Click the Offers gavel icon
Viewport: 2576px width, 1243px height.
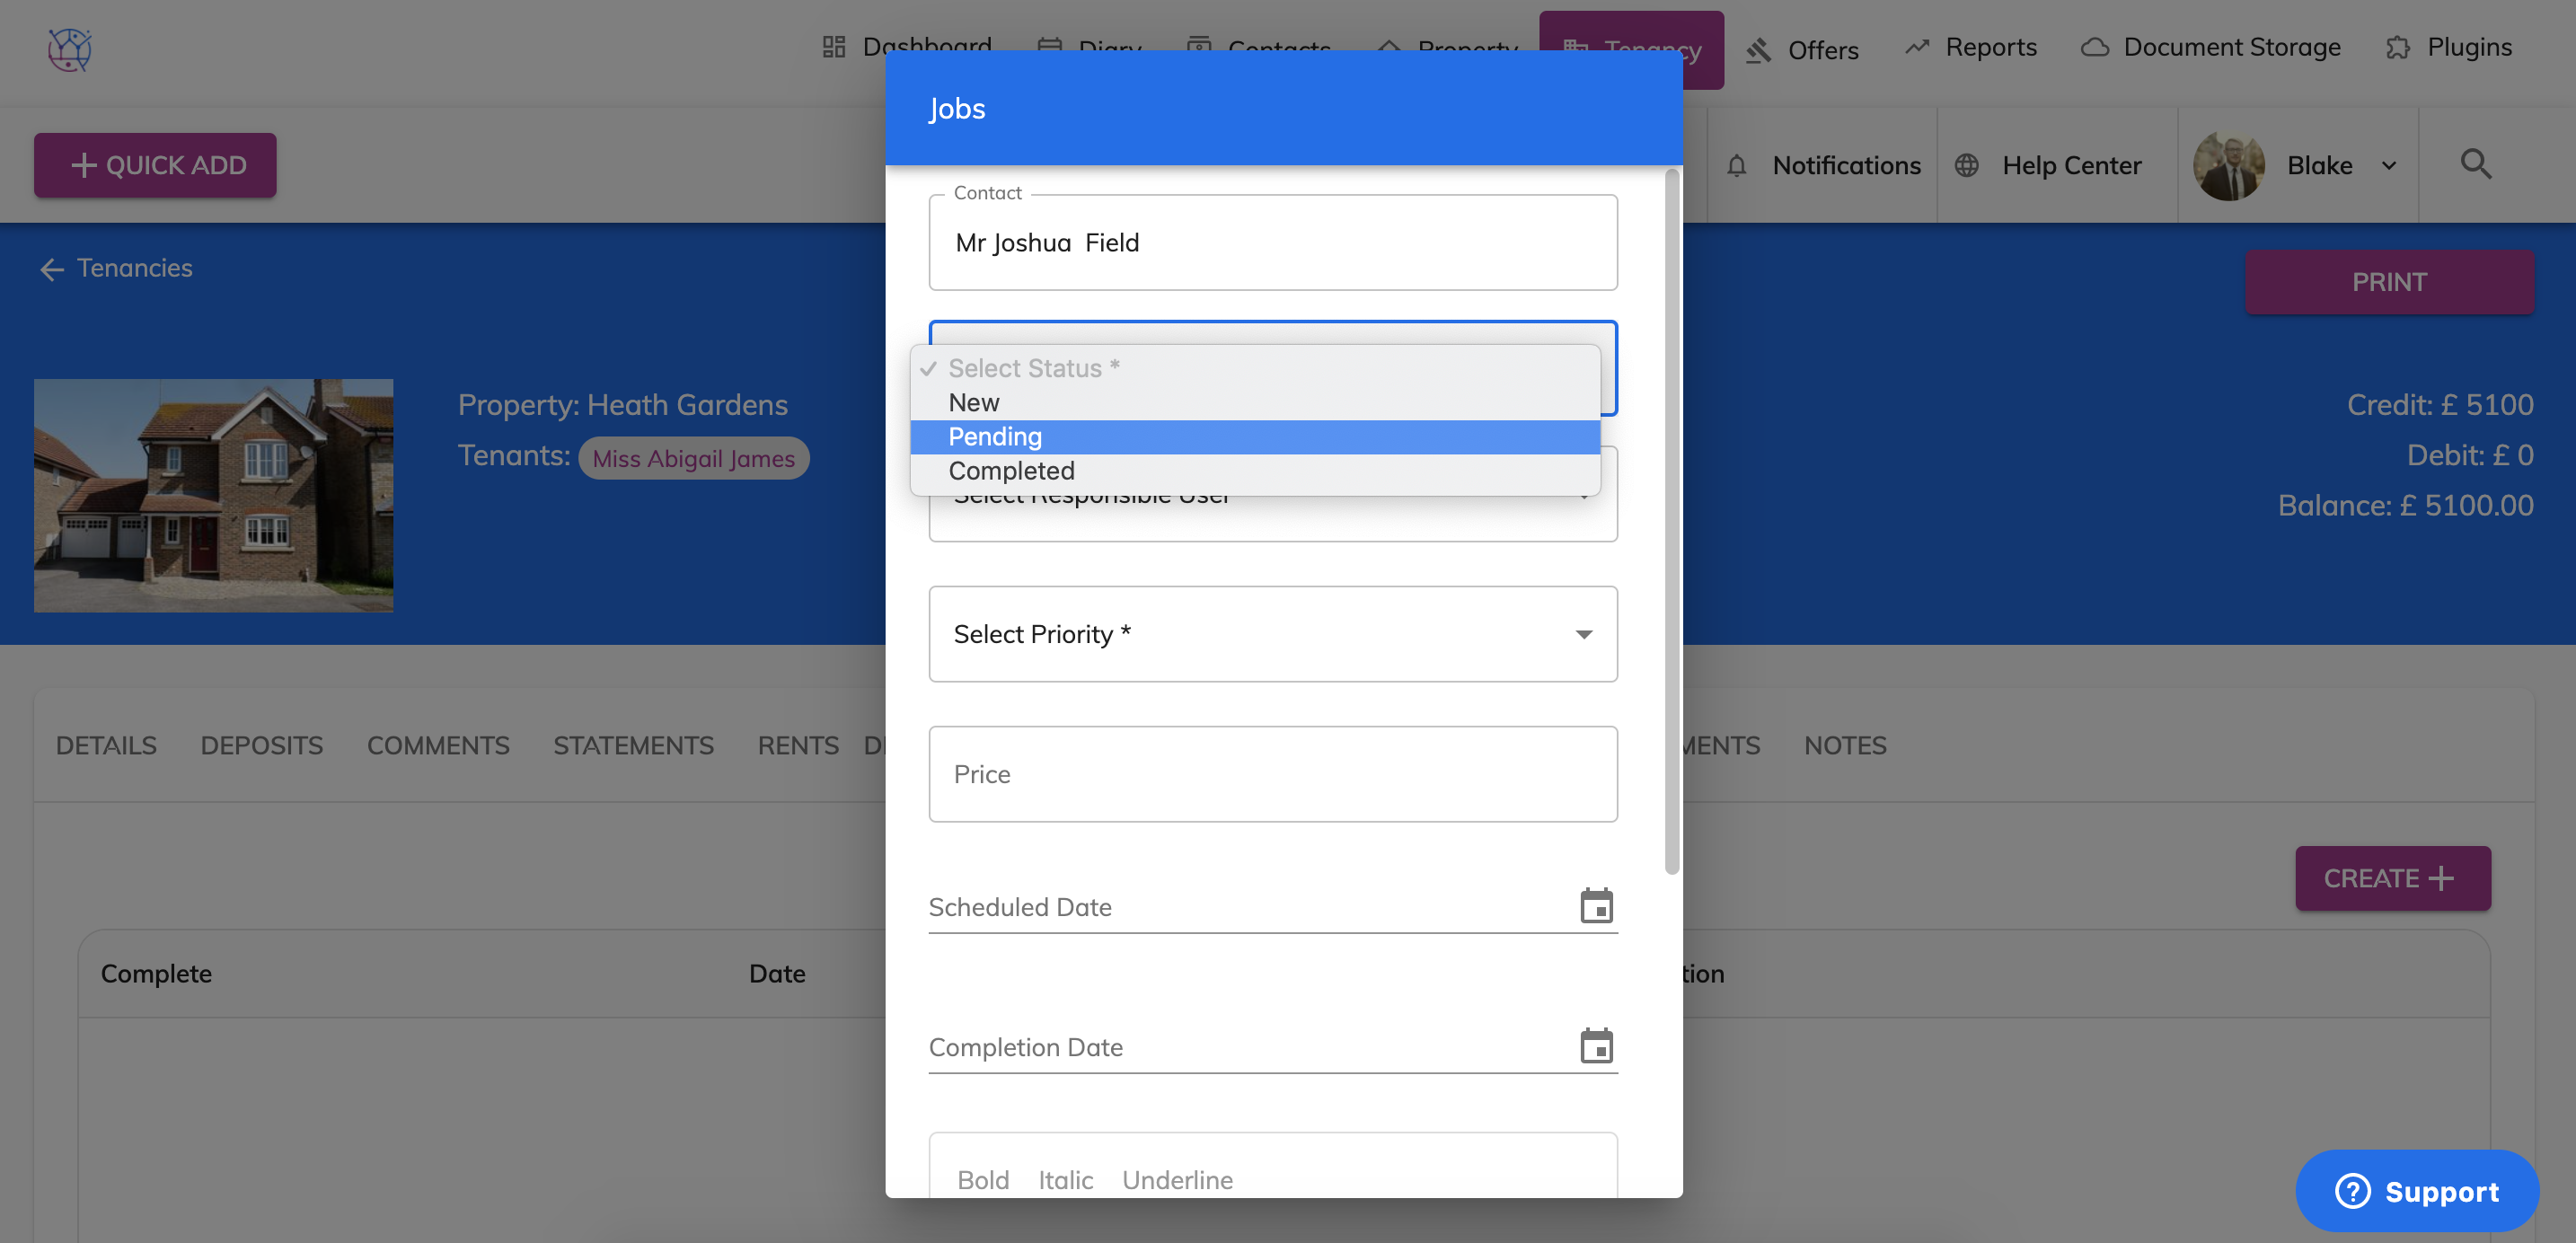point(1758,50)
